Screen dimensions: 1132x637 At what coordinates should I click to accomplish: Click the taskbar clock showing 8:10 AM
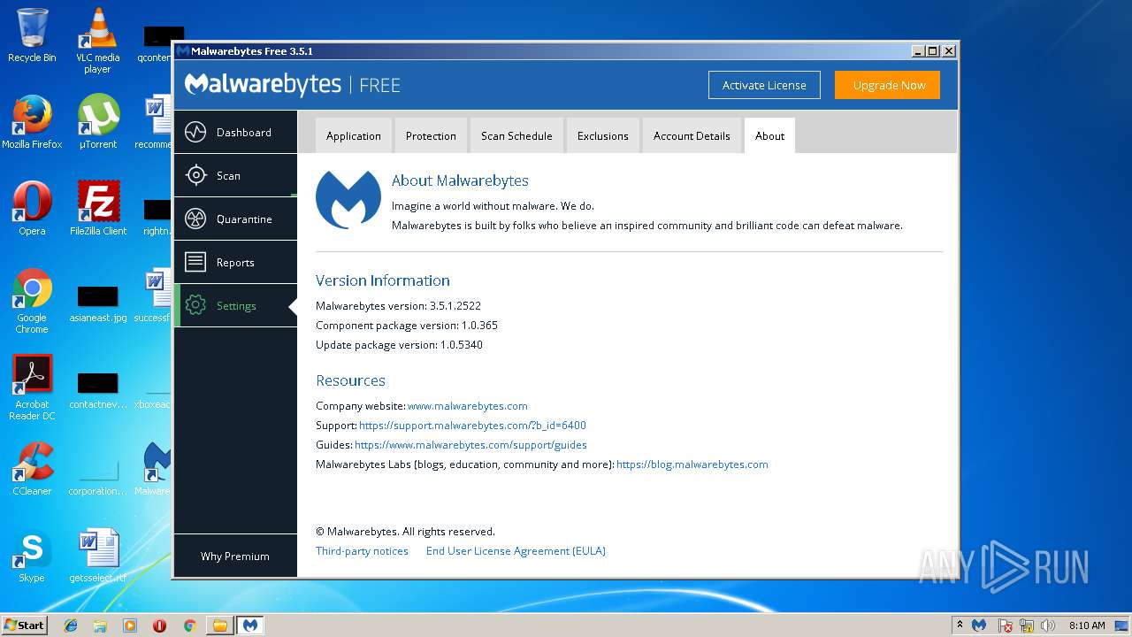(x=1087, y=625)
